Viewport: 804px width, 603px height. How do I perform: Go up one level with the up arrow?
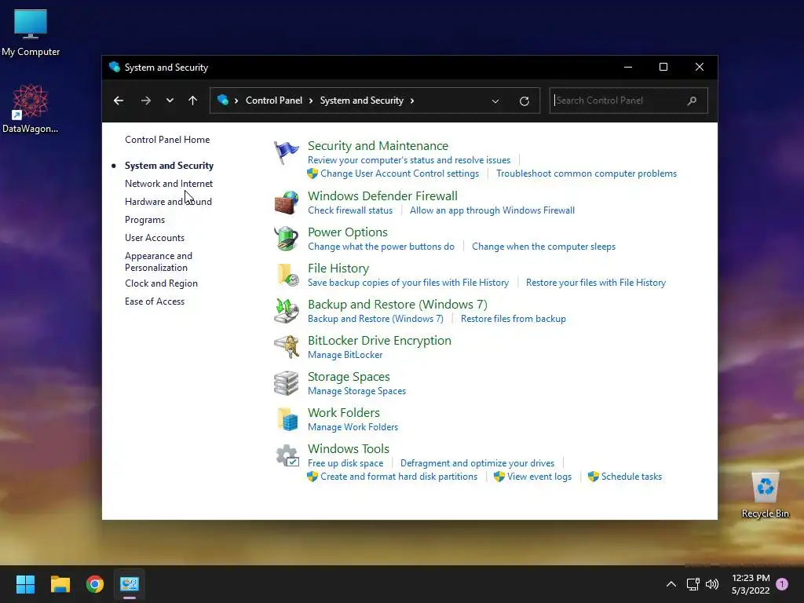pos(193,100)
